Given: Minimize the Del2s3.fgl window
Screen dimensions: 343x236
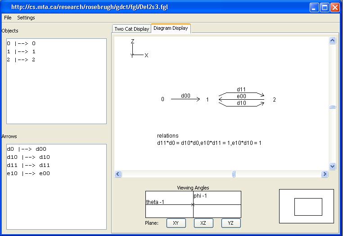Looking at the screenshot, I should tap(314, 8).
